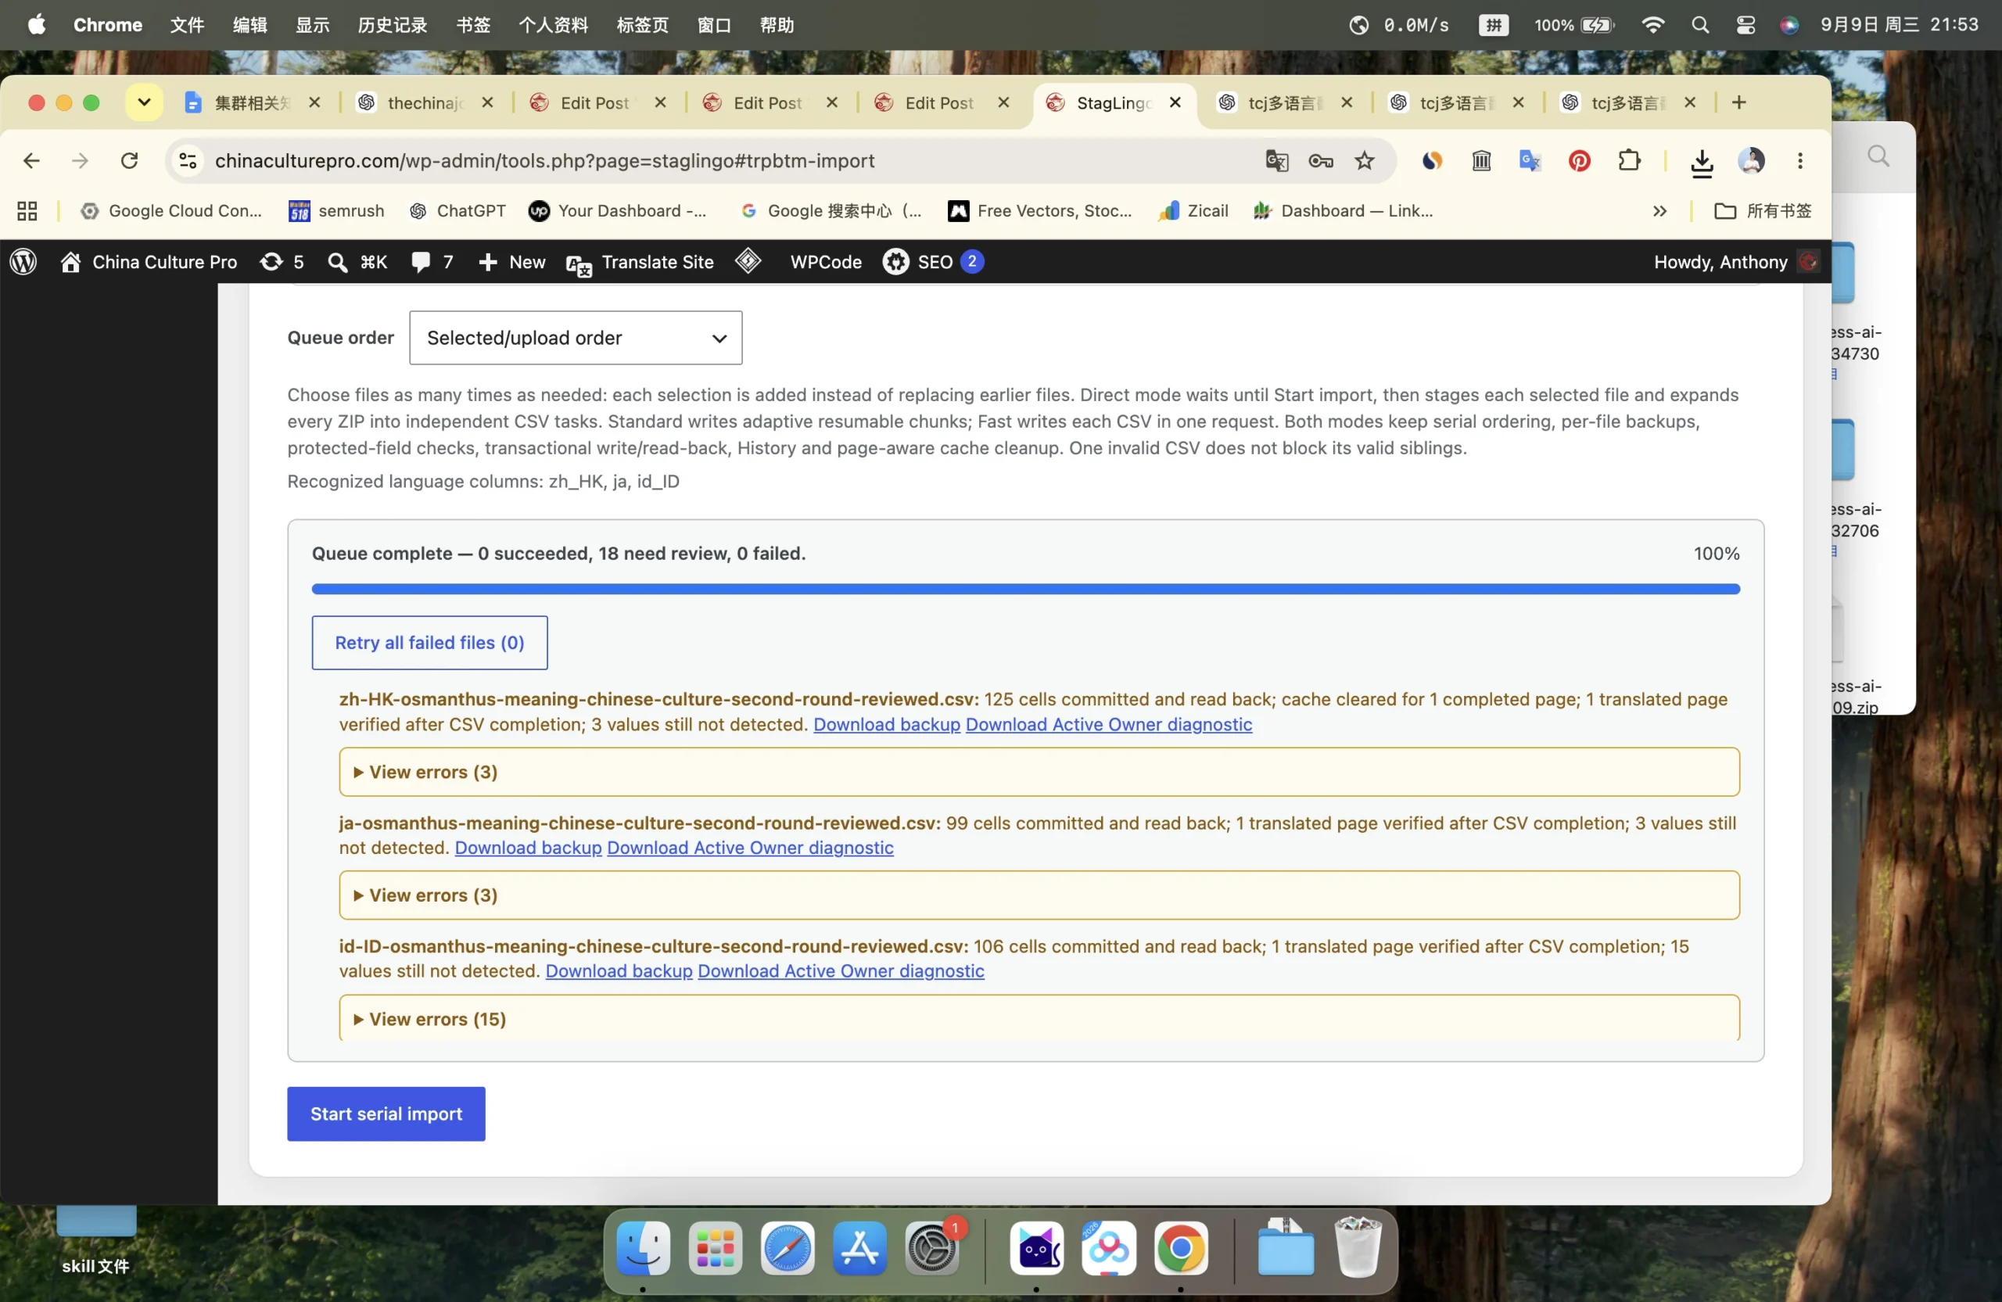Open the 书签 menu in the menu bar
The height and width of the screenshot is (1302, 2002).
tap(473, 25)
